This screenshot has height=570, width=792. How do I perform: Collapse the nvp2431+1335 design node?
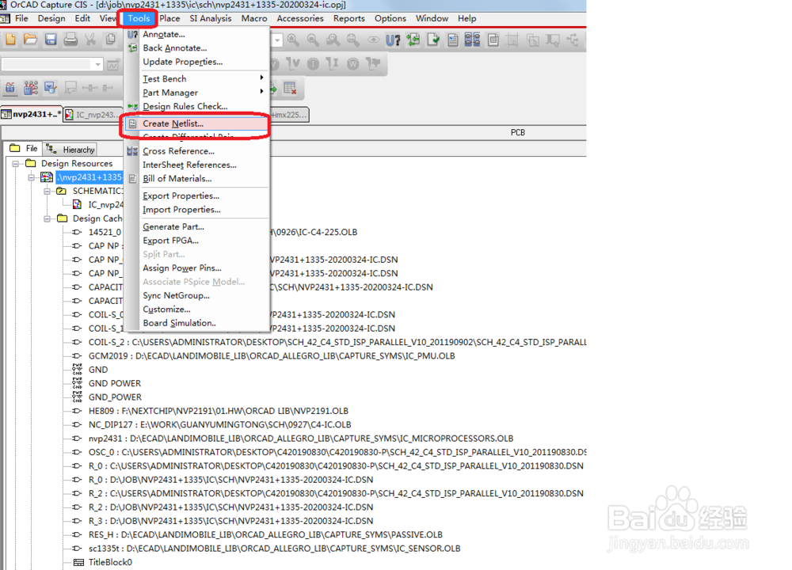click(32, 177)
